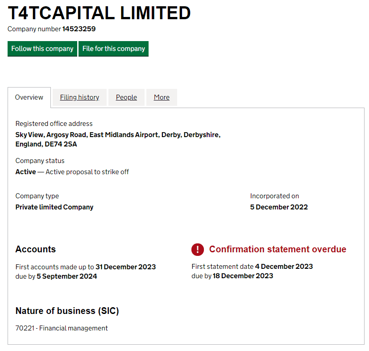Switch to the Filing history tab

tap(79, 97)
